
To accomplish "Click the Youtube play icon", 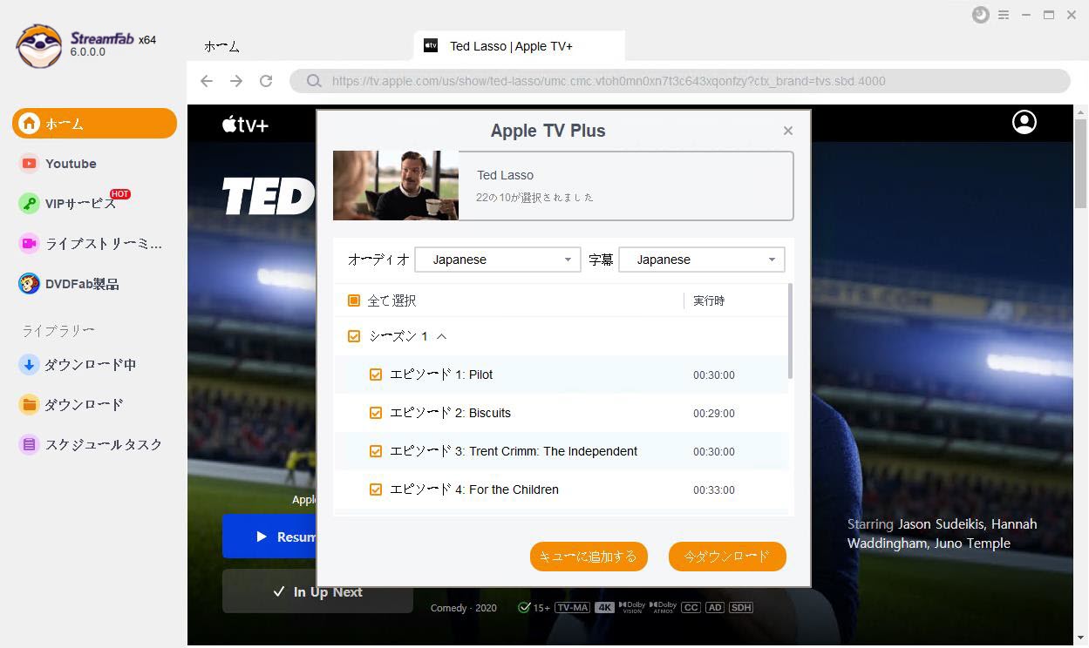I will pos(29,163).
